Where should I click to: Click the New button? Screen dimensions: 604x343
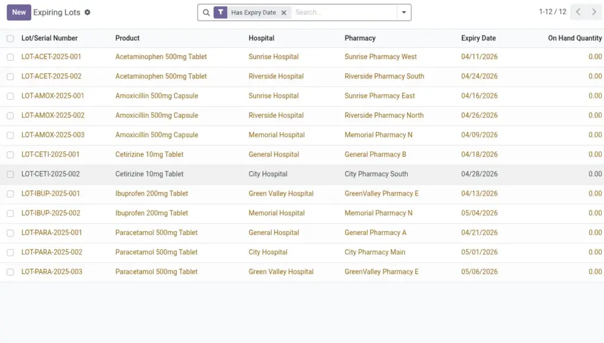click(18, 12)
